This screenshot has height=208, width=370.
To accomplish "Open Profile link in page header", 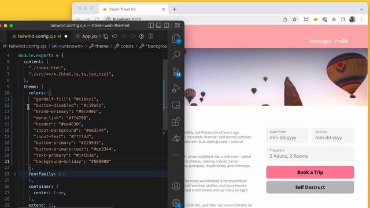I will 341,41.
